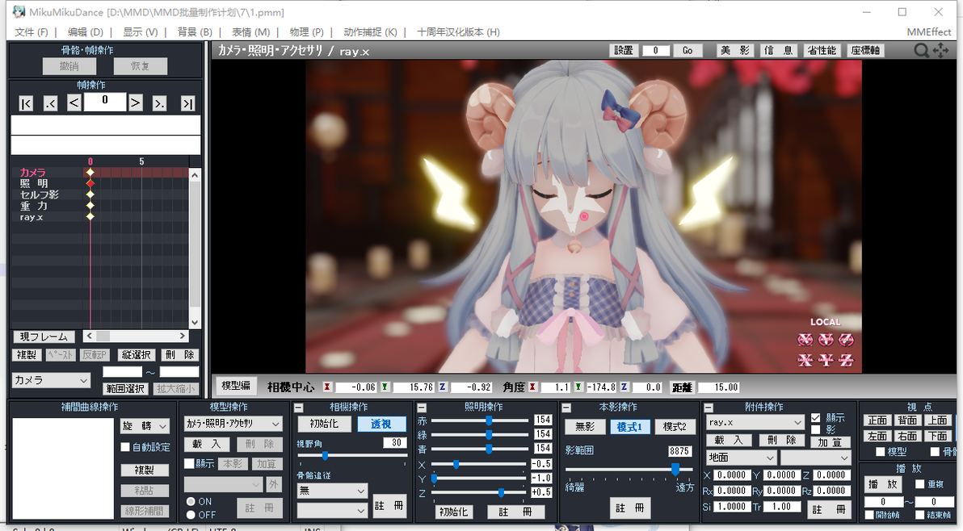Click the 影範囲 shadow range slider
Viewport: 963px width, 531px height.
[629, 470]
